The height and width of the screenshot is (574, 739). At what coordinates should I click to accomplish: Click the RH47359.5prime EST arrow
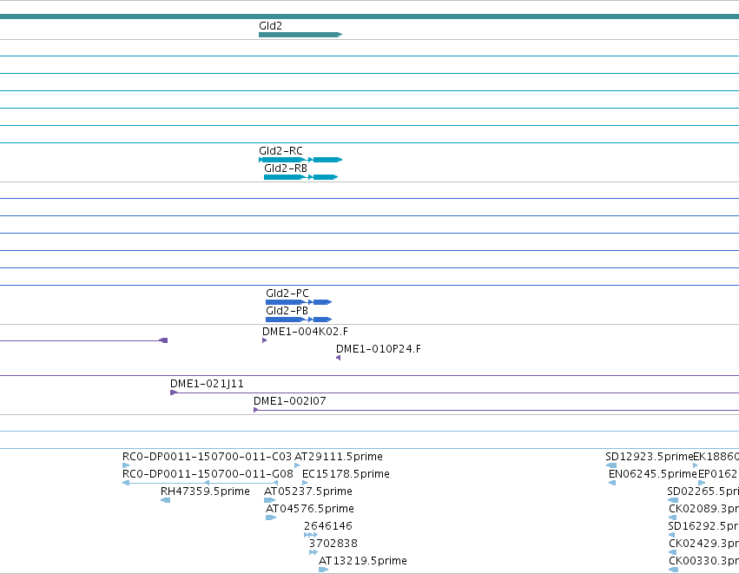pos(165,500)
